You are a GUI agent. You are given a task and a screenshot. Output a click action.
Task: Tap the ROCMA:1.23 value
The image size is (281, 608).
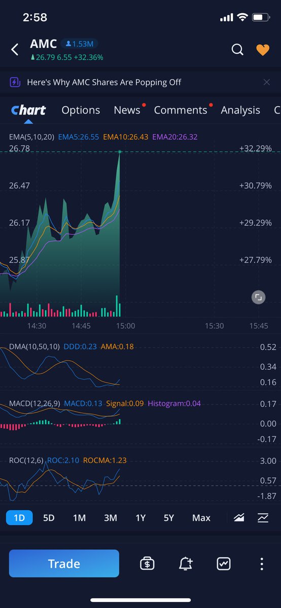[x=106, y=461]
